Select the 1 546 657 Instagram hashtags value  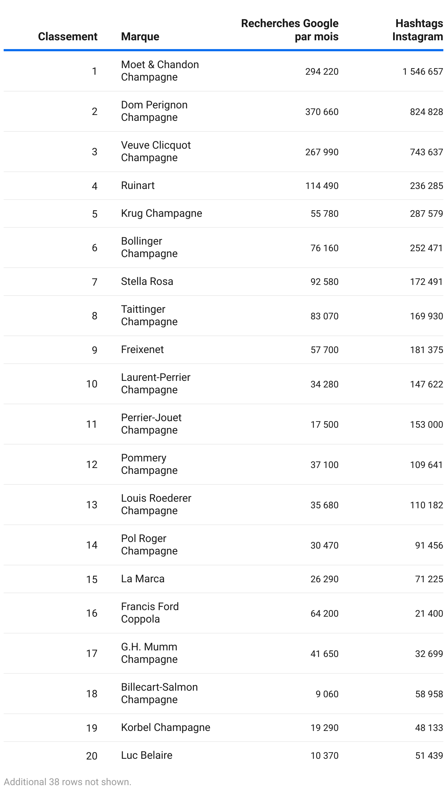423,71
